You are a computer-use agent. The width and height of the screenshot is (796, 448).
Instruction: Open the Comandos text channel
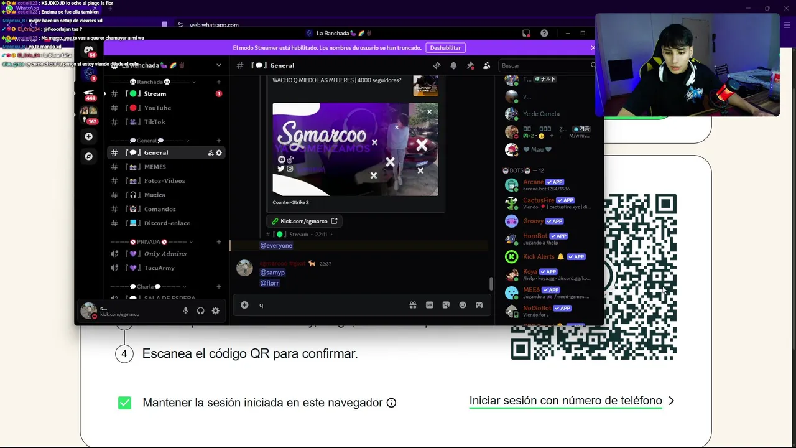[166, 209]
